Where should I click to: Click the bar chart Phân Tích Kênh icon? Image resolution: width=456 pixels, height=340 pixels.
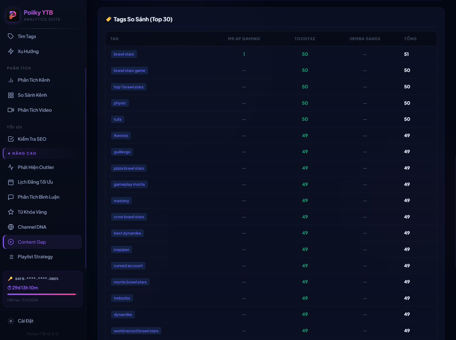pyautogui.click(x=11, y=80)
